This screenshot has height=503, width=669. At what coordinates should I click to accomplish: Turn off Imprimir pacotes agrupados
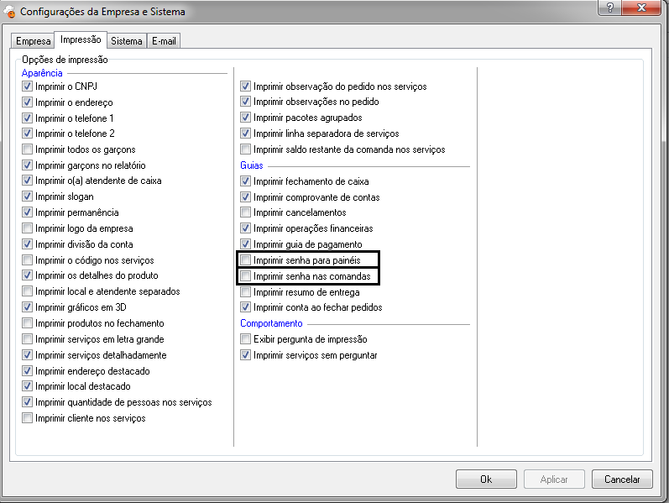pos(246,118)
